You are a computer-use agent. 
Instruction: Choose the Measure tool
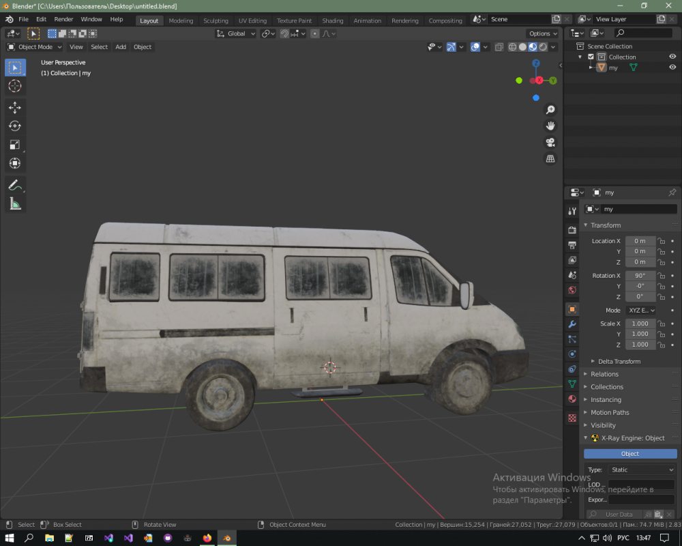[14, 203]
